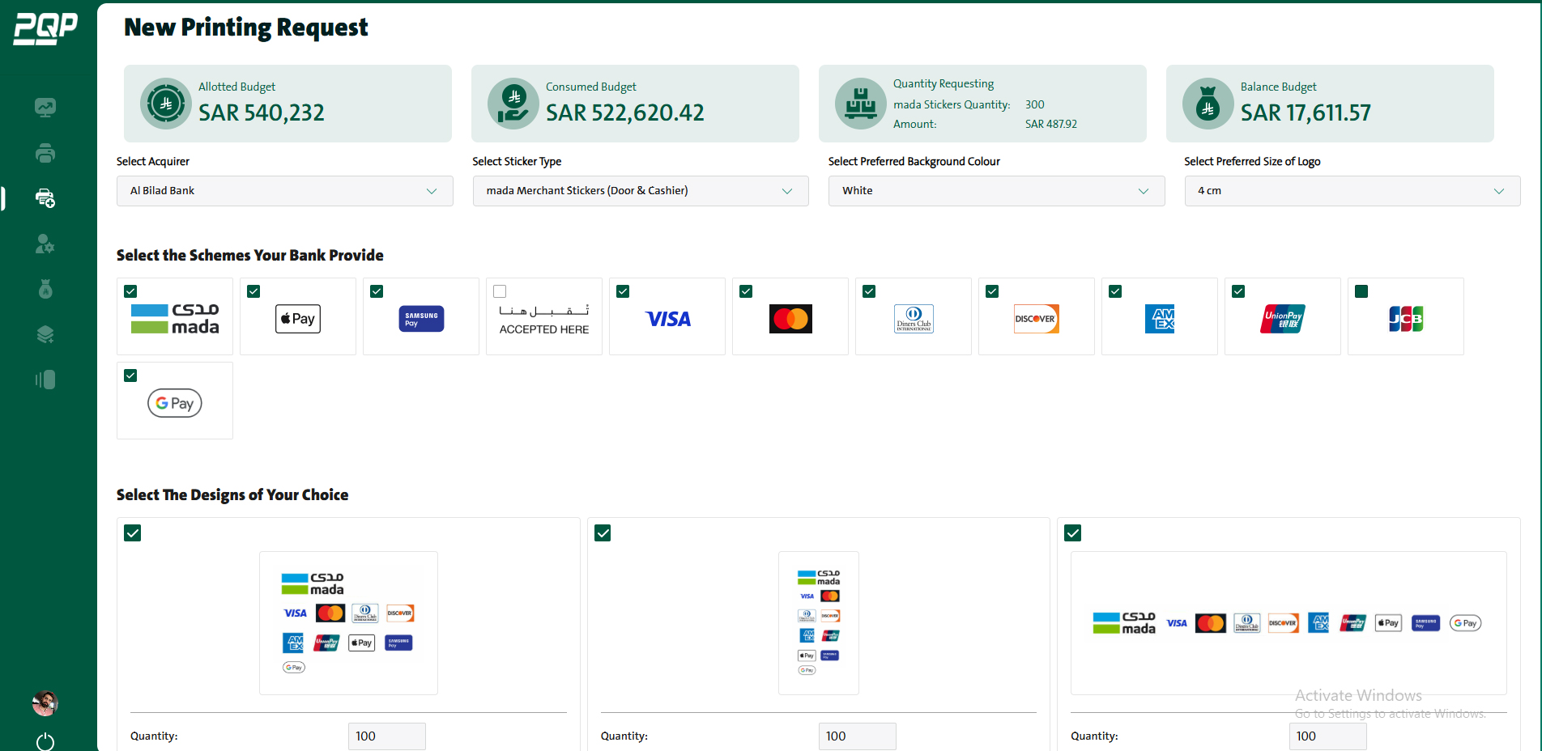Click the first design's quantity input field
Viewport: 1542px width, 751px height.
pyautogui.click(x=386, y=736)
